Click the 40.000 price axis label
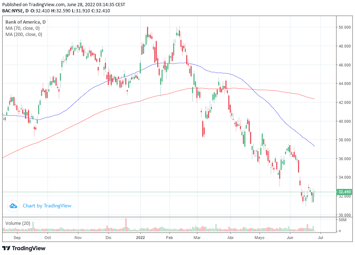Screen dimensions: 355x255 (x=344, y=121)
